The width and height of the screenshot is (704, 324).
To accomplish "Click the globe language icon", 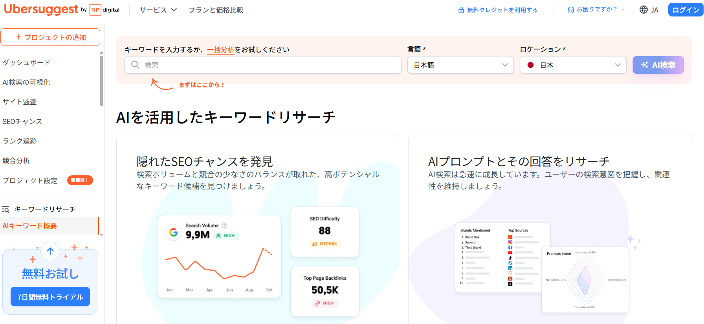I will [643, 10].
